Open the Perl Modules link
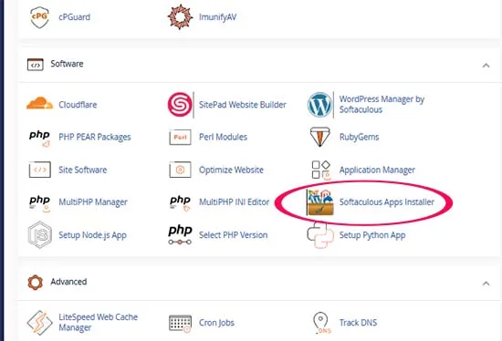Viewport: 502px width, 341px height. pyautogui.click(x=223, y=137)
